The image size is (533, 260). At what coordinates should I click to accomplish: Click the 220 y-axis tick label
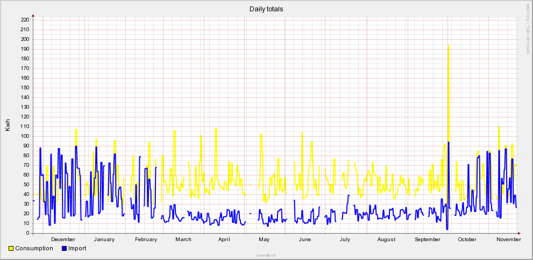(x=25, y=20)
